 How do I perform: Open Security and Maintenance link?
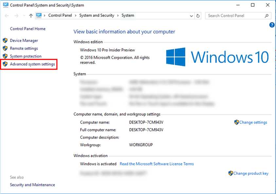pyautogui.click(x=32, y=185)
